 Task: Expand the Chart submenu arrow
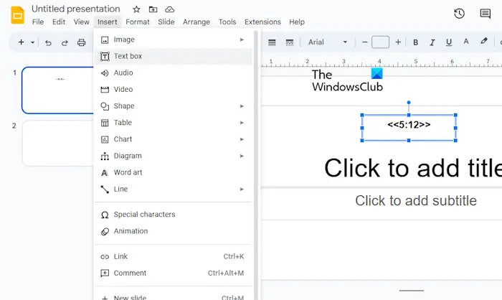point(242,139)
